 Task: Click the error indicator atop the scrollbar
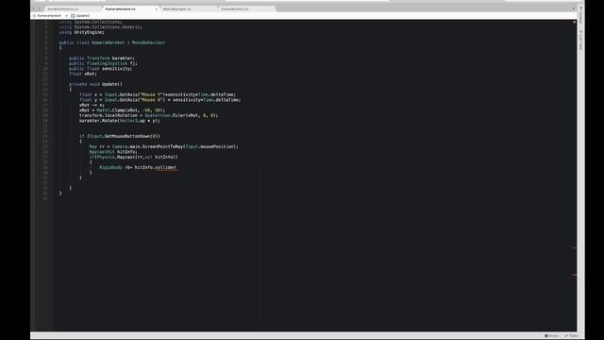coord(575,22)
